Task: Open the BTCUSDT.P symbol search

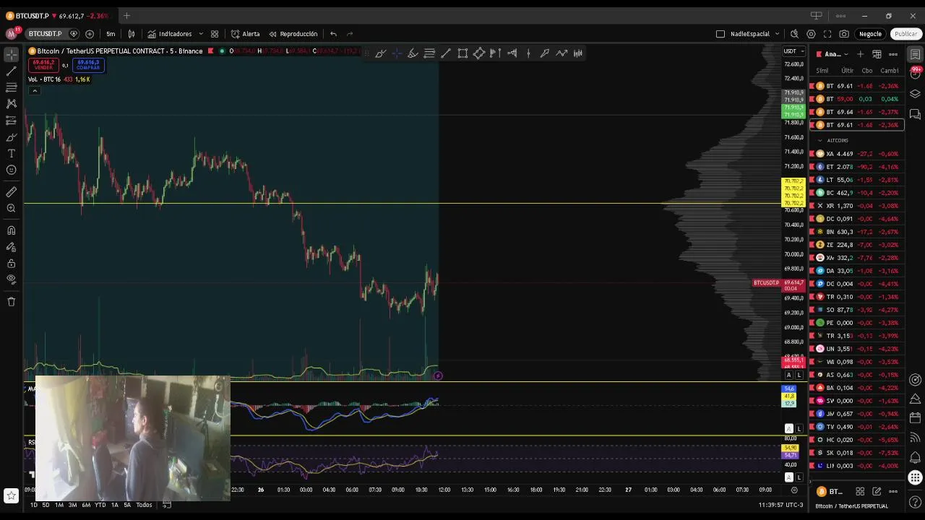Action: tap(45, 34)
